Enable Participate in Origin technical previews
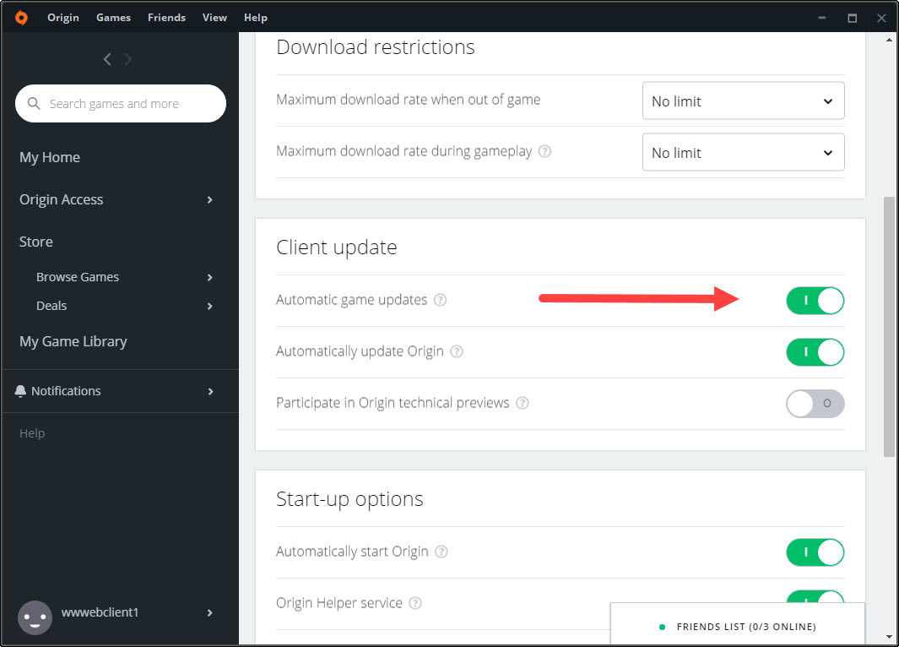The height and width of the screenshot is (647, 899). (815, 404)
